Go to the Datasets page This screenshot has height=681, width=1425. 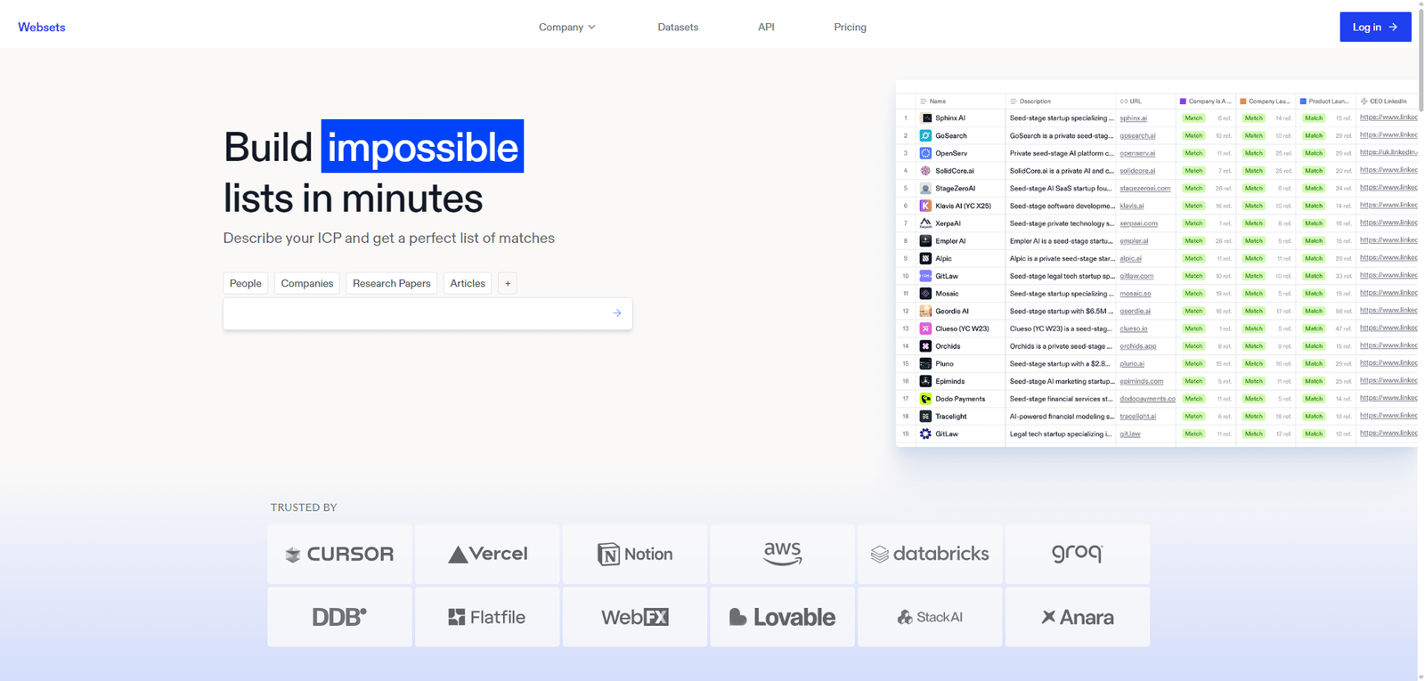678,28
